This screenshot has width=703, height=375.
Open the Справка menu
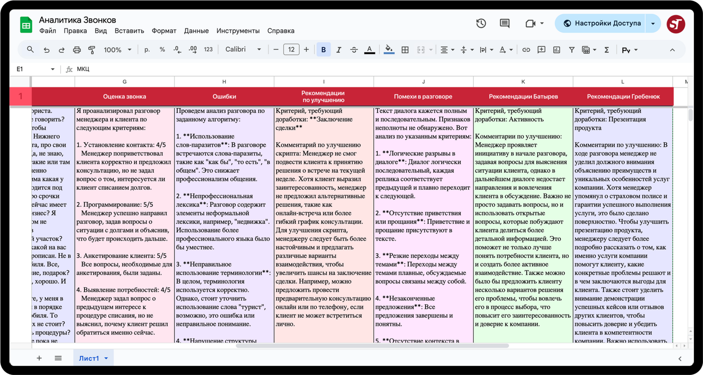pyautogui.click(x=281, y=31)
